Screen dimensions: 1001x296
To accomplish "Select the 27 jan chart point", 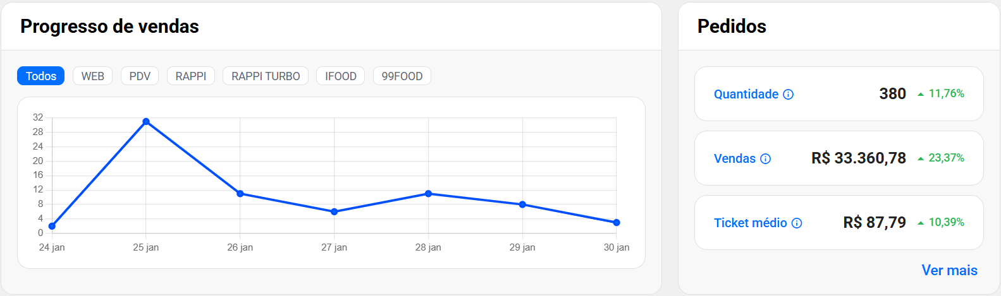I will click(x=335, y=212).
